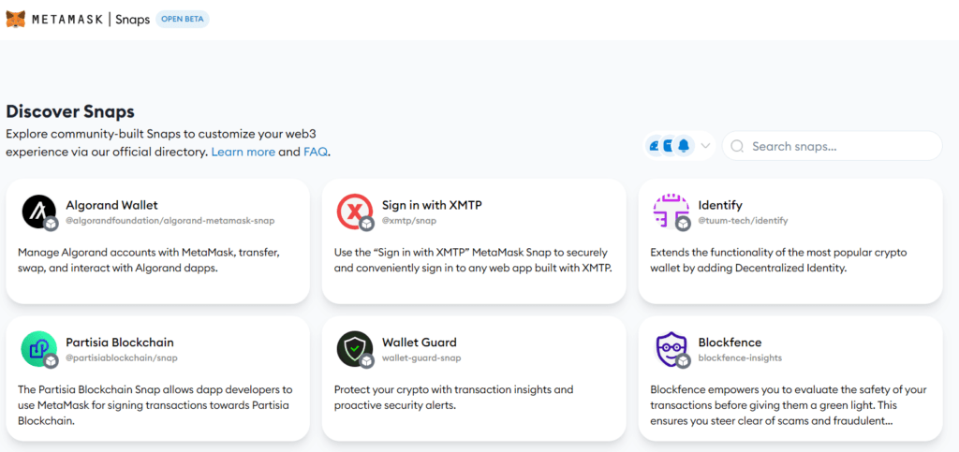Click the magnifier icon in search box
The width and height of the screenshot is (959, 452).
click(x=737, y=146)
